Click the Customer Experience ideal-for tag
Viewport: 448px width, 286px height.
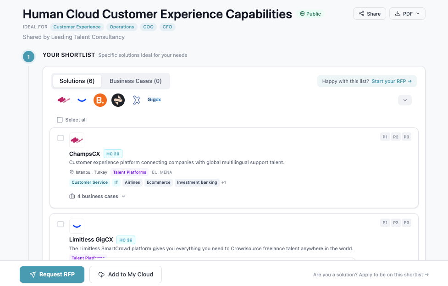[77, 27]
